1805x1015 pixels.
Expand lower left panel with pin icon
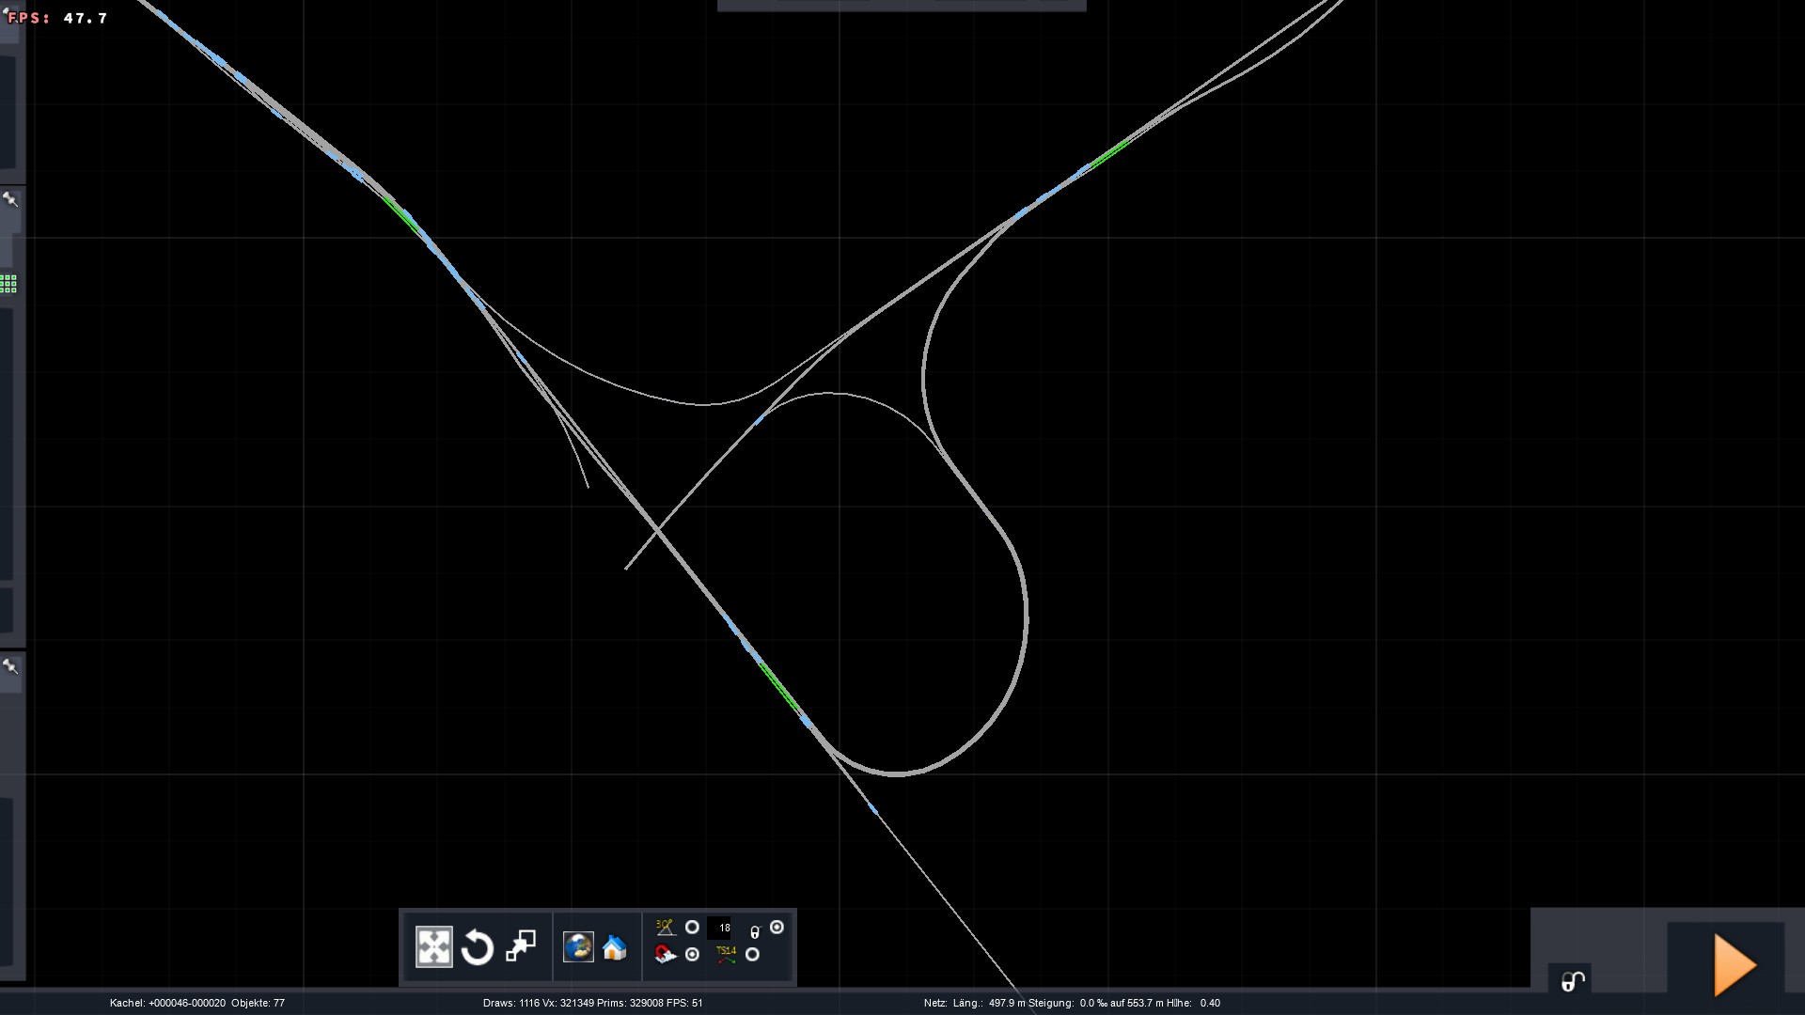10,667
